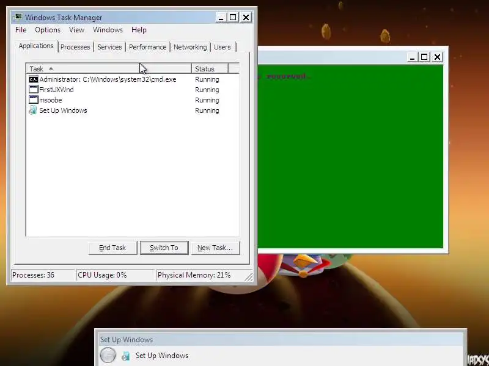This screenshot has height=366, width=489.
Task: Click inside the green command prompt area
Action: tap(350, 157)
